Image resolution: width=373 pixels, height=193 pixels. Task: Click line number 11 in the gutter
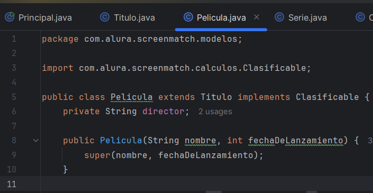[x=12, y=184]
